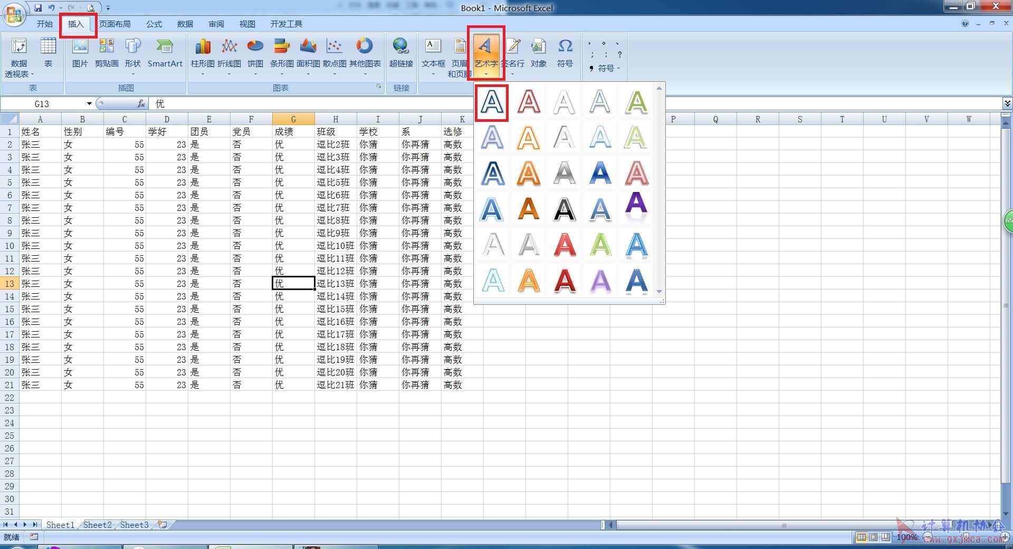Insert a SmartArt graphic
This screenshot has height=549, width=1013.
pos(165,53)
